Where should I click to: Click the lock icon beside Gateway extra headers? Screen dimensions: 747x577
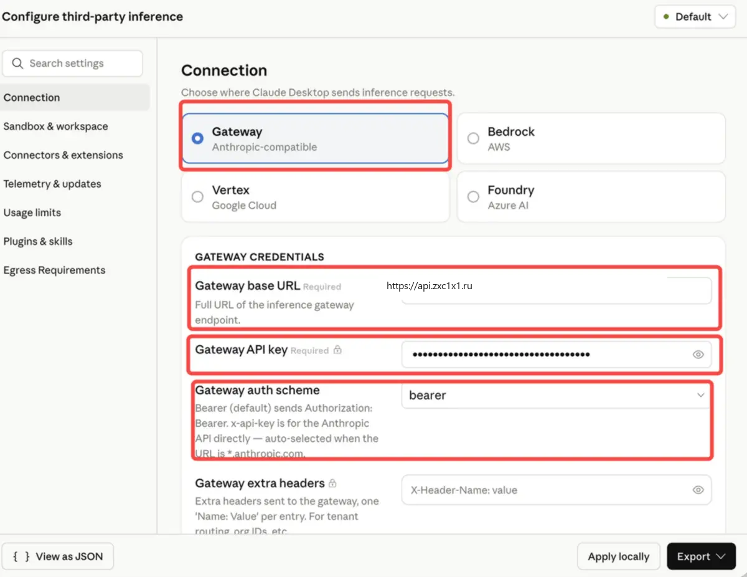click(332, 484)
